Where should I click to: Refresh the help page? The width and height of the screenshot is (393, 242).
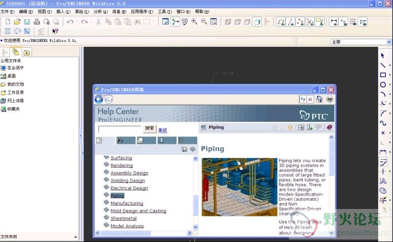[303, 99]
